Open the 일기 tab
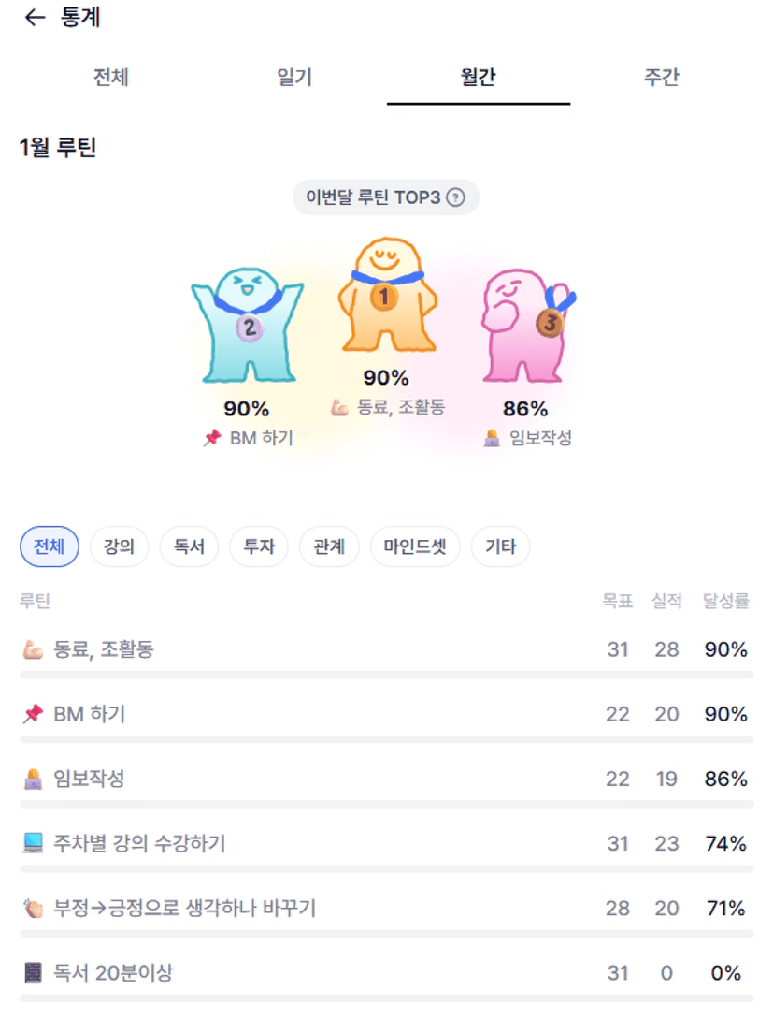 point(294,77)
